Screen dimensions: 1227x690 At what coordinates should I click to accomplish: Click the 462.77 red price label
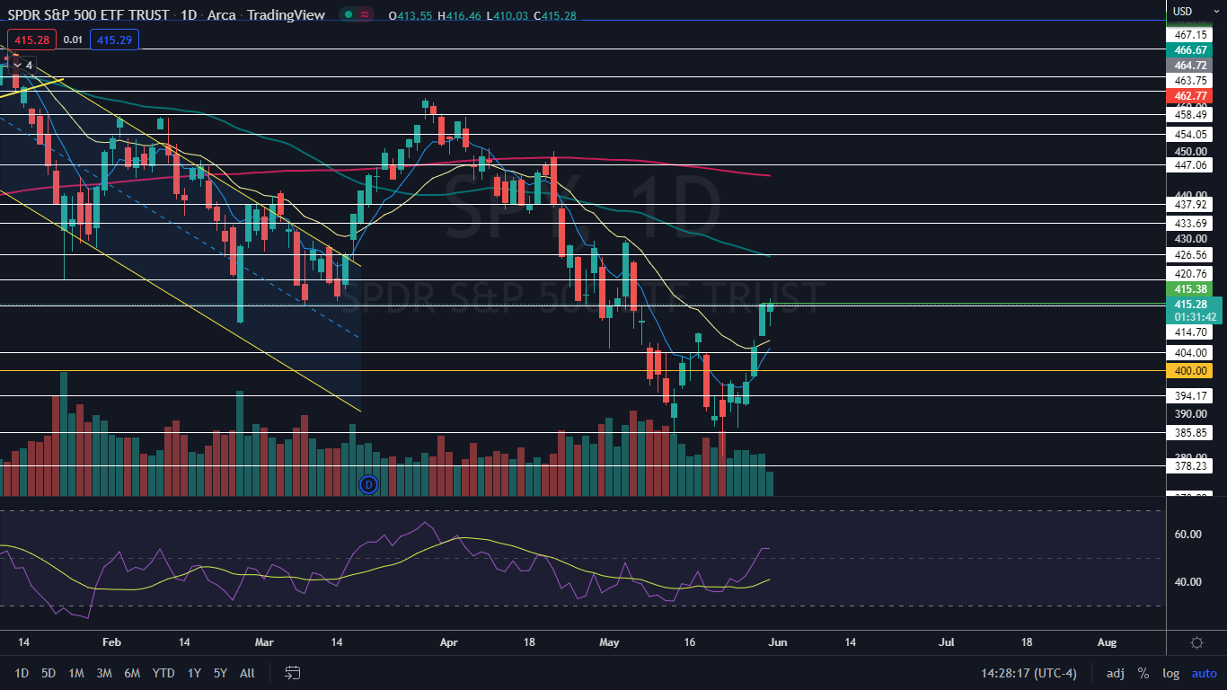click(1188, 95)
